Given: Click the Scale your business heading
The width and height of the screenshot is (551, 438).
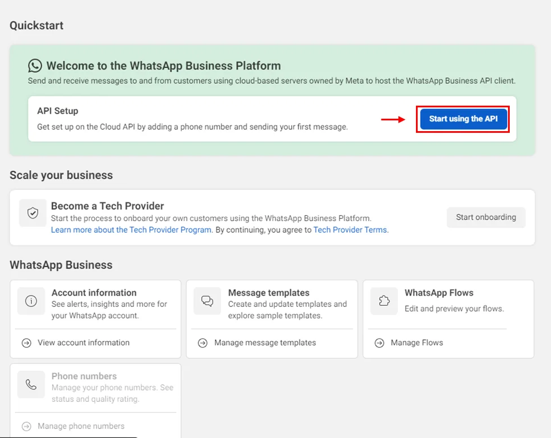Looking at the screenshot, I should (61, 175).
